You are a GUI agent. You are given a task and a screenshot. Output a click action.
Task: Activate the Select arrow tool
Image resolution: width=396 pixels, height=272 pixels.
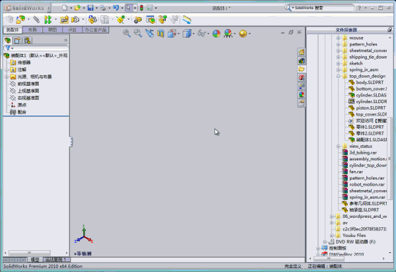[129, 8]
